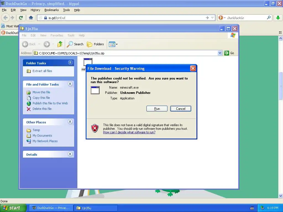The image size is (283, 212).
Task: Open the browser File menu
Action: click(4, 10)
